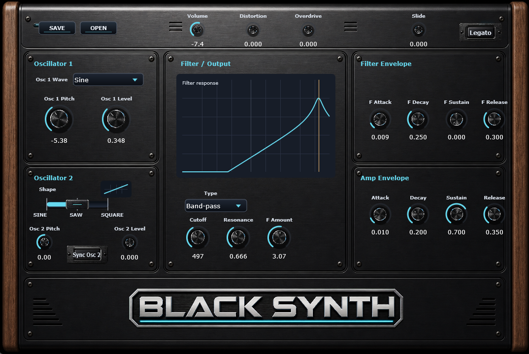This screenshot has width=529, height=354.
Task: Click the Filter / Output panel title
Action: click(205, 64)
